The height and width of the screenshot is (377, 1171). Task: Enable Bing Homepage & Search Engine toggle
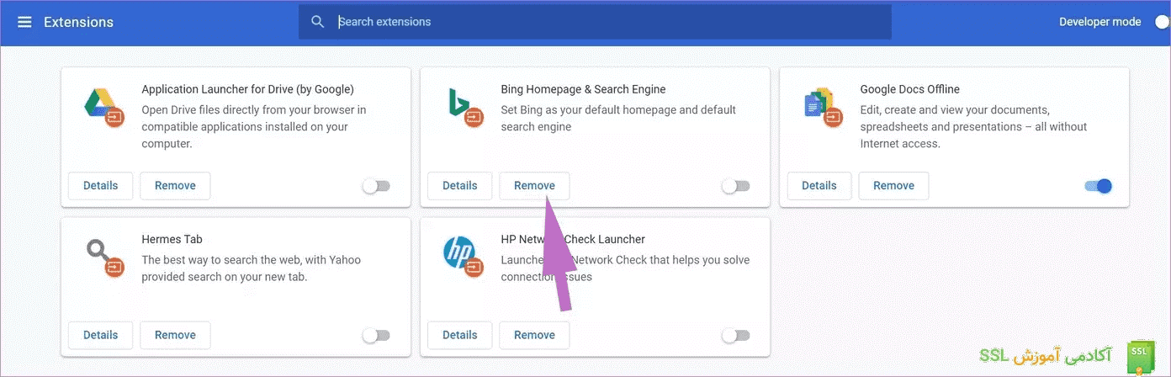coord(735,186)
